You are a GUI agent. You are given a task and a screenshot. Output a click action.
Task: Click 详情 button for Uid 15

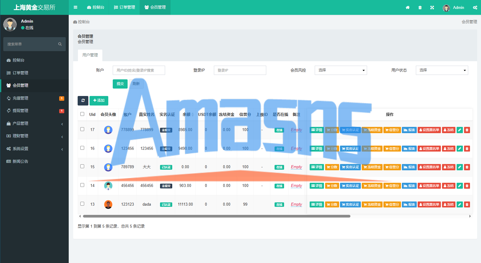tap(317, 167)
